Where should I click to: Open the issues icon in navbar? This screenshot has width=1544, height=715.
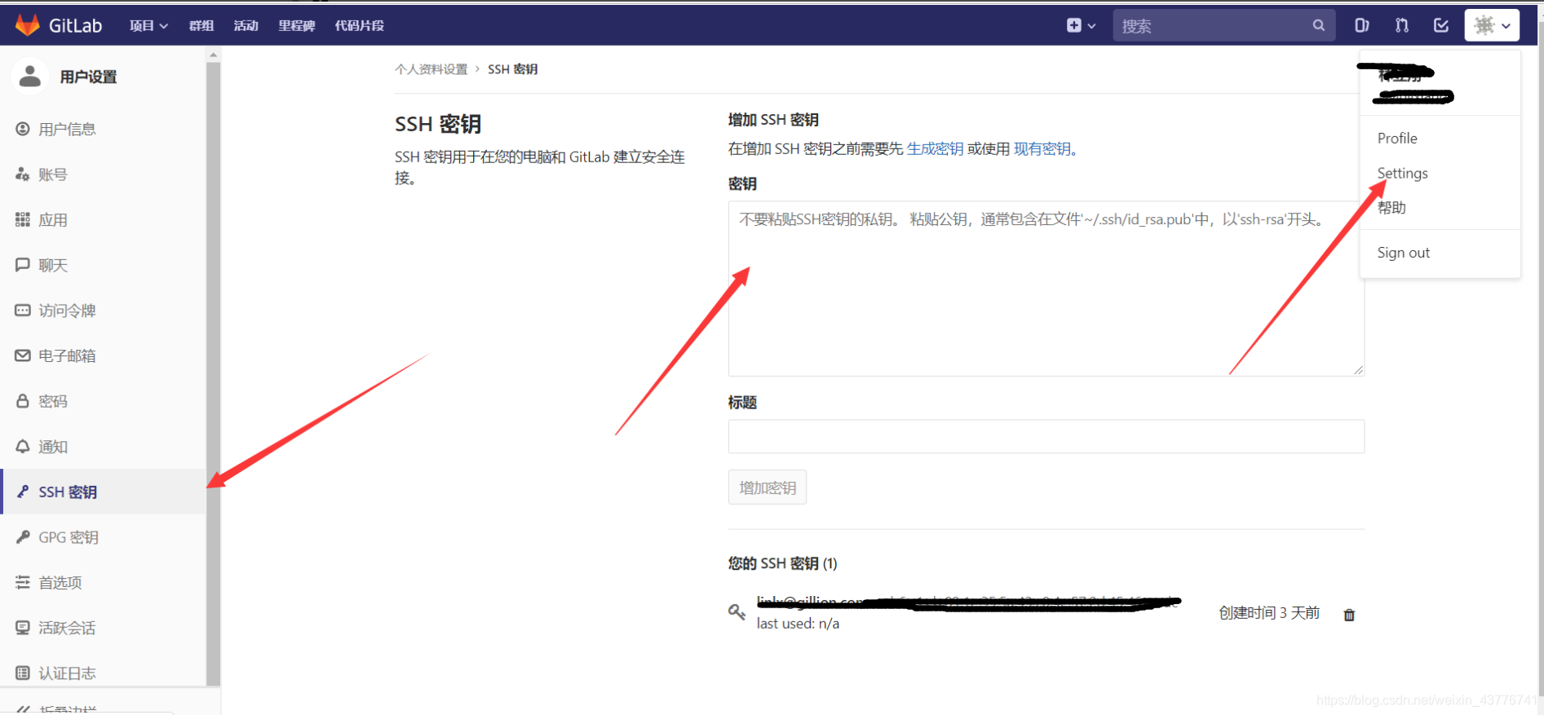1361,25
